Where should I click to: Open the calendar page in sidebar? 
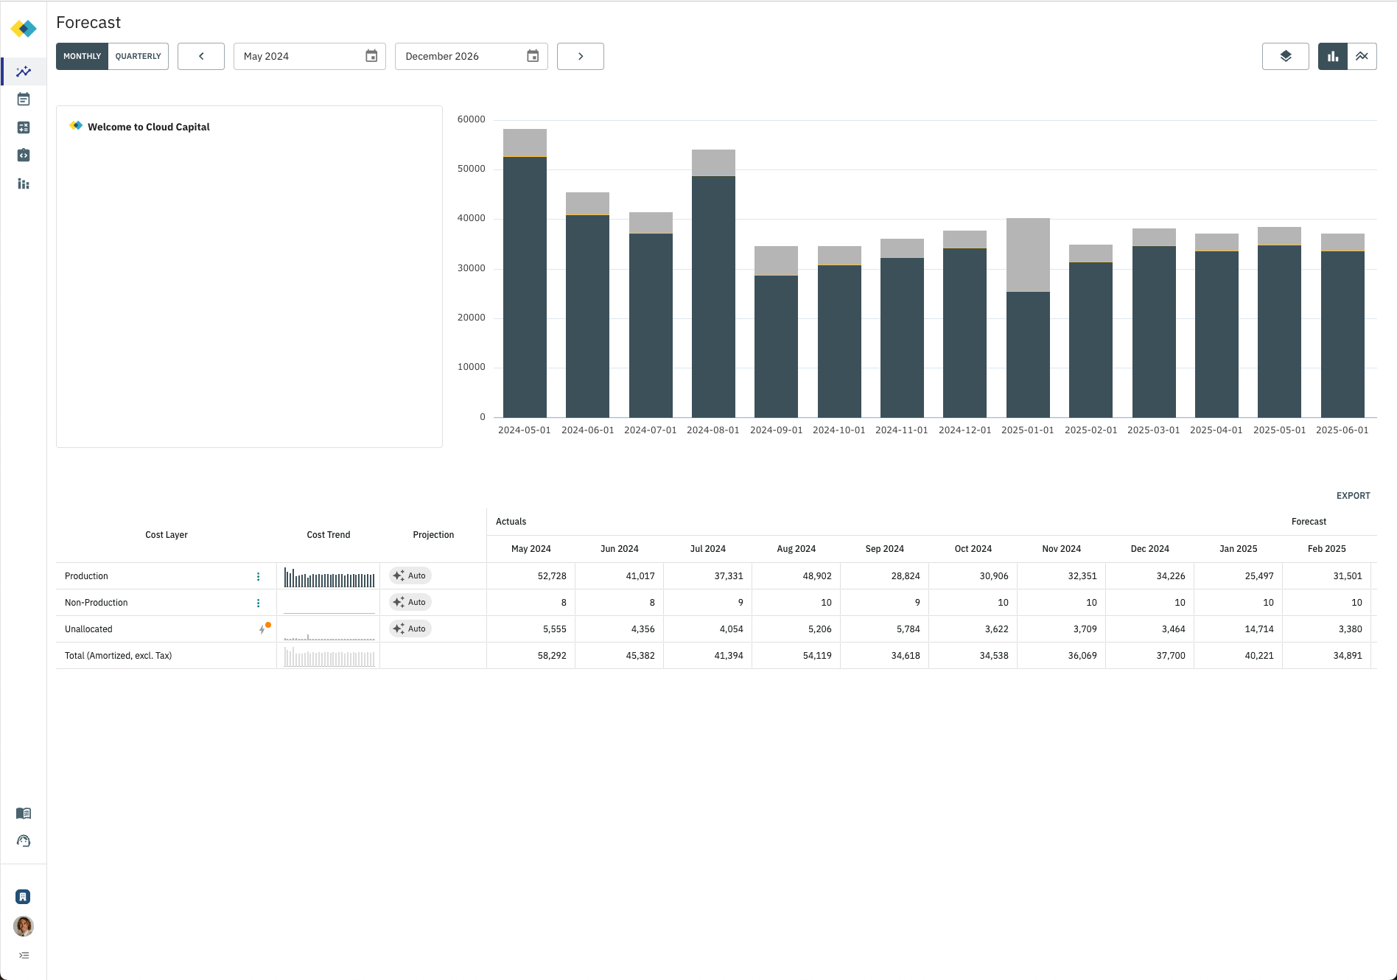click(x=24, y=99)
